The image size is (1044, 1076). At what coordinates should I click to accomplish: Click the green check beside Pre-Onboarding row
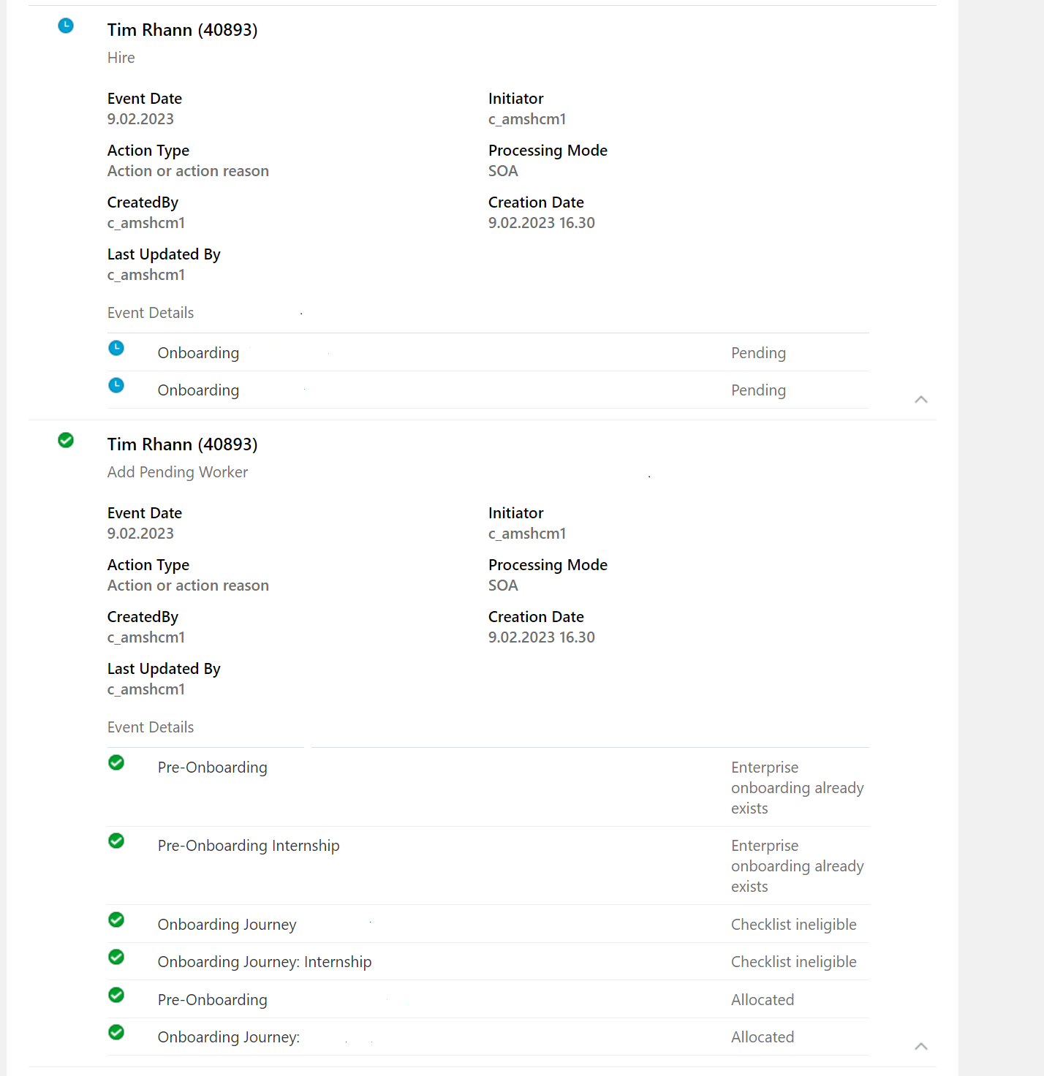pyautogui.click(x=116, y=762)
